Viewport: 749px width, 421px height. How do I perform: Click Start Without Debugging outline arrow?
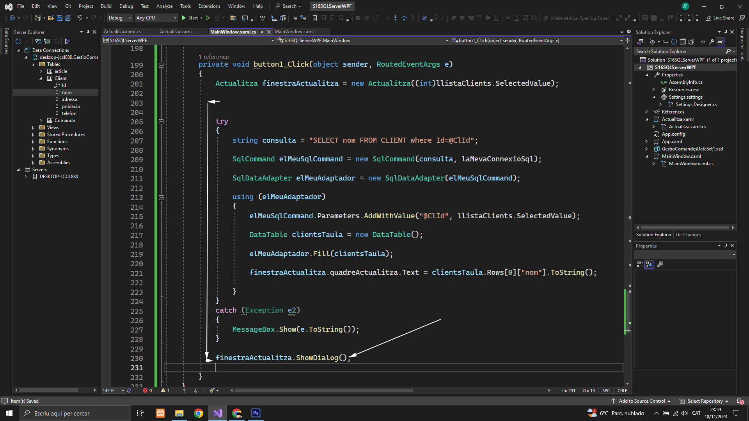pos(208,18)
